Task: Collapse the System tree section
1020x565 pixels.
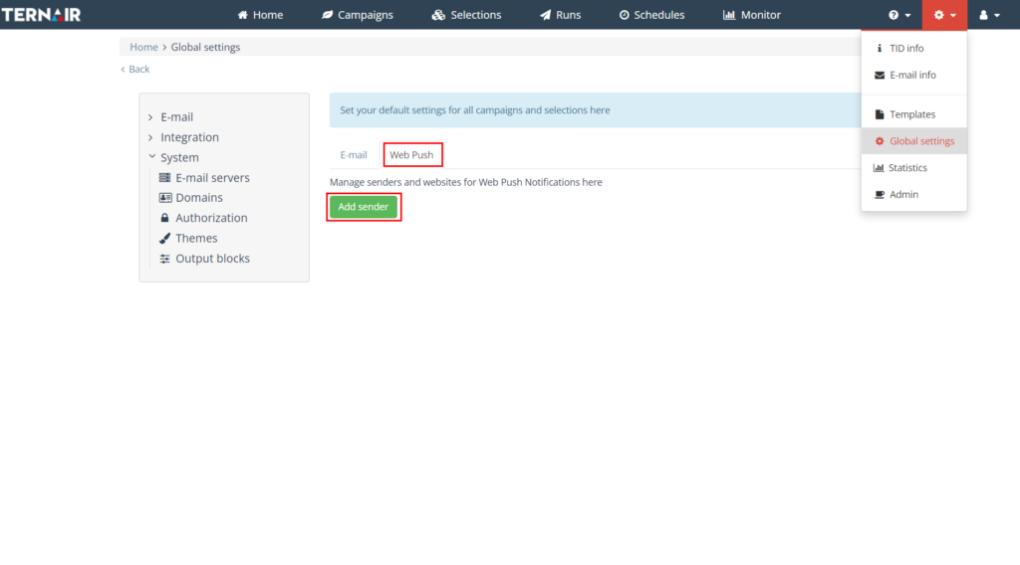Action: (x=151, y=156)
